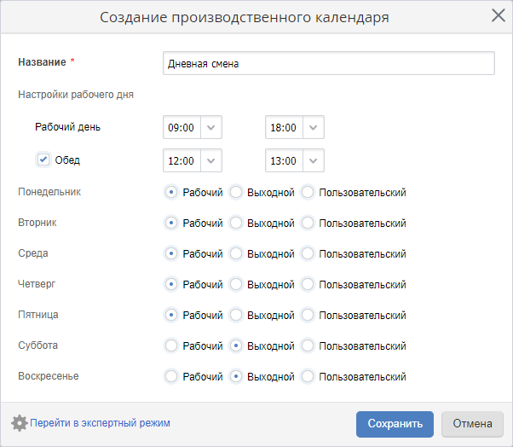Choose Пользовательский for Воскресенье
513x447 pixels.
[308, 377]
